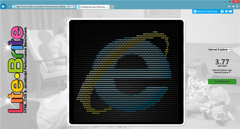Click the Return to Test Drive link
The height and width of the screenshot is (129, 240).
206,12
